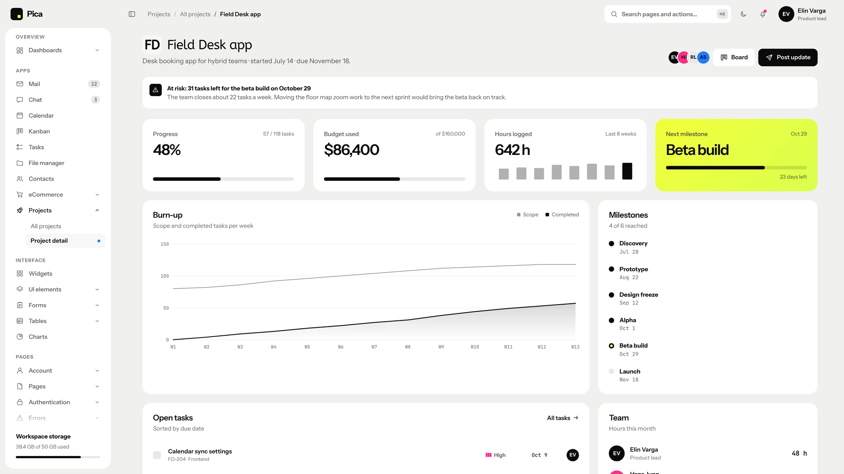Toggle the Scope legend series
Image resolution: width=844 pixels, height=474 pixels.
coord(527,215)
